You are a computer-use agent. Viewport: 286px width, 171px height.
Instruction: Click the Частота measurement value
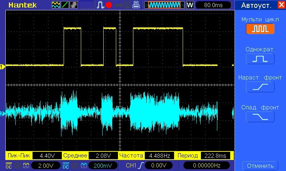159,156
